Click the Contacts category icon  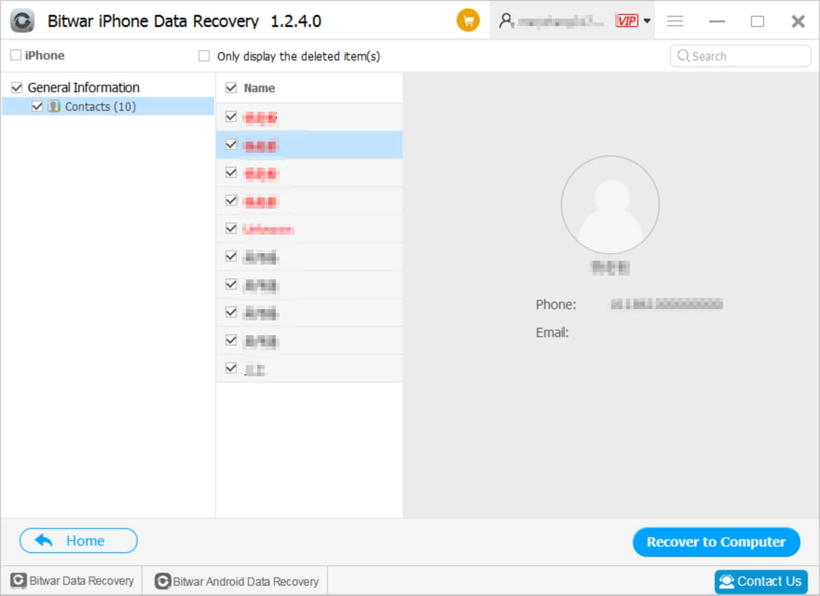pos(55,106)
